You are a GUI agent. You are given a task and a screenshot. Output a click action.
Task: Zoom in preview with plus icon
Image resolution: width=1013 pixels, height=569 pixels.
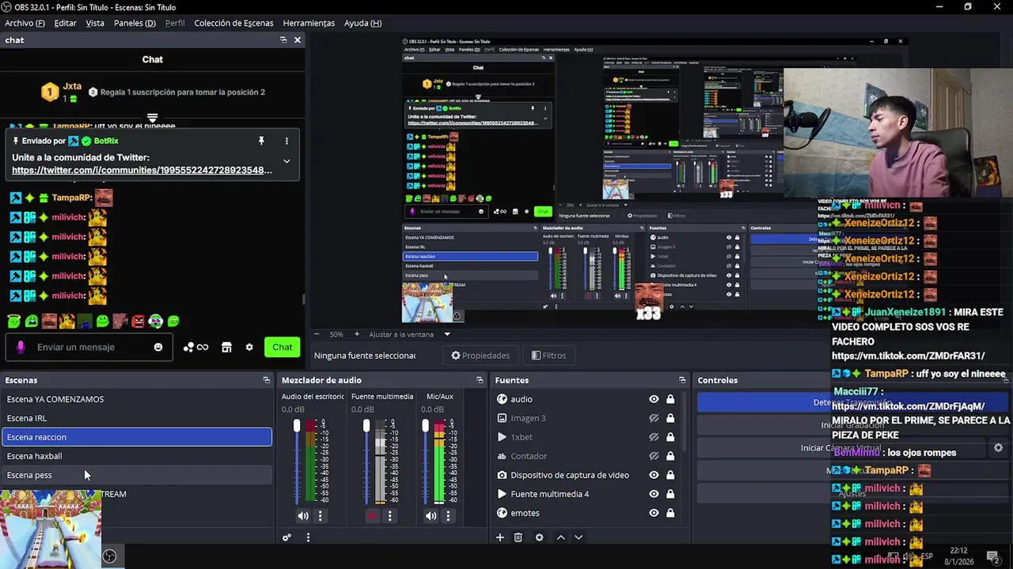pos(356,334)
